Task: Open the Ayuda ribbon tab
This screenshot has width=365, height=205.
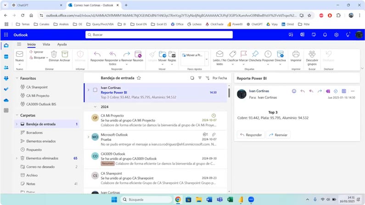Action: 62,44
